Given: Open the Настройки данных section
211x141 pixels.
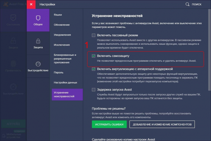Looking at the screenshot, I should (65, 82).
